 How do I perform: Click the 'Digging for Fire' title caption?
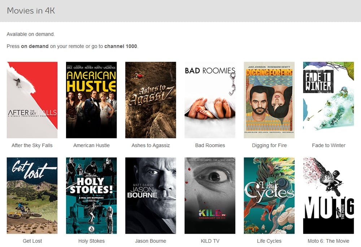[x=269, y=145]
